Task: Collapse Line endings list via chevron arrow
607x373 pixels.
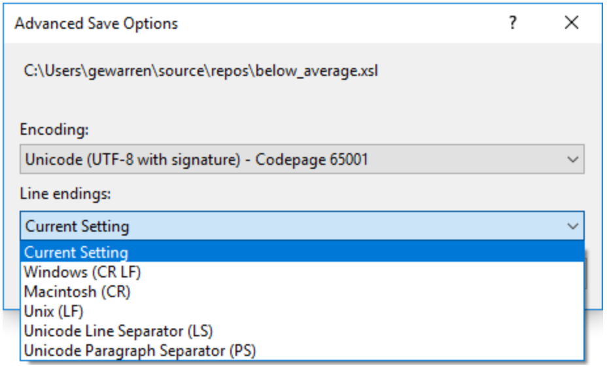Action: (573, 226)
